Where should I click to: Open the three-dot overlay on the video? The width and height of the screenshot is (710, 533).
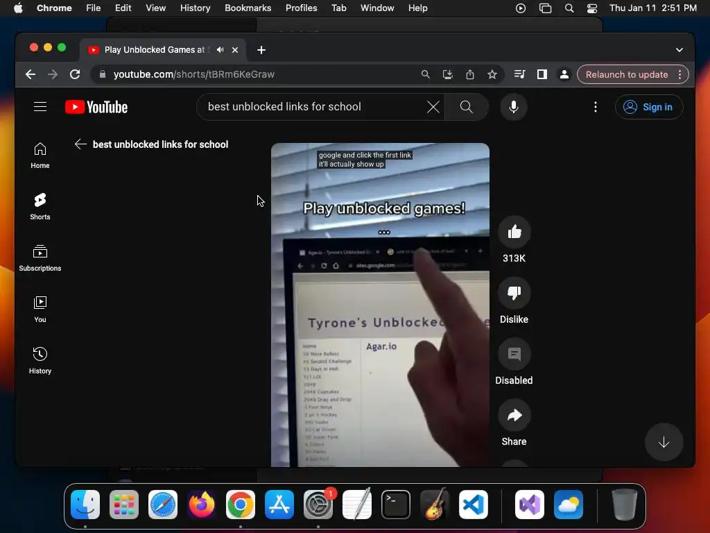click(x=384, y=232)
